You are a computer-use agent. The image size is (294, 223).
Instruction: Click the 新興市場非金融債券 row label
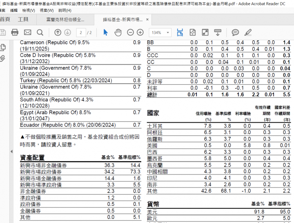(x=43, y=166)
